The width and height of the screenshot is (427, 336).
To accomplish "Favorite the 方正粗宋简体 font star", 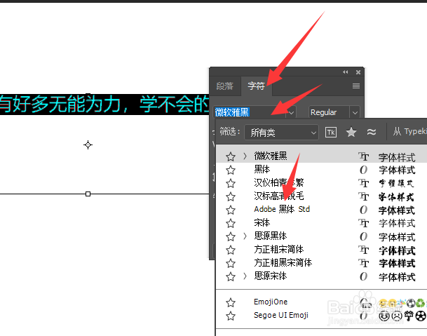I will pyautogui.click(x=231, y=250).
